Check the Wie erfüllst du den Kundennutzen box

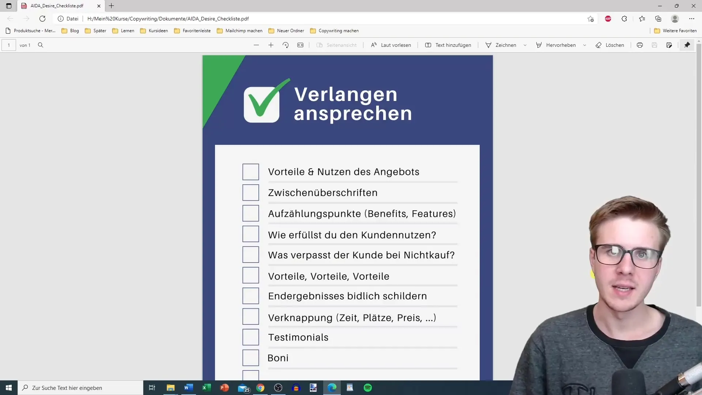tap(251, 234)
